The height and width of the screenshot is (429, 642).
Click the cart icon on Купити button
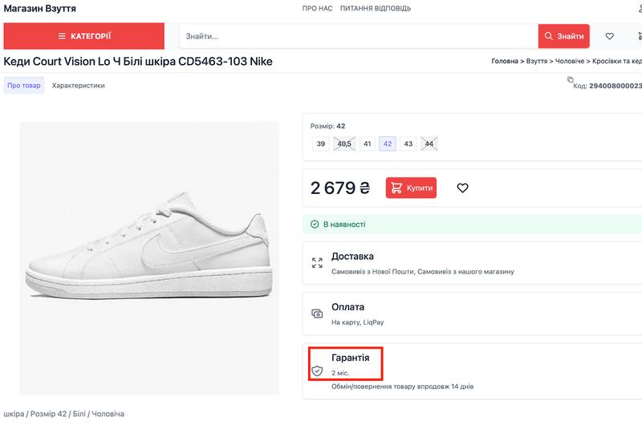tap(397, 188)
